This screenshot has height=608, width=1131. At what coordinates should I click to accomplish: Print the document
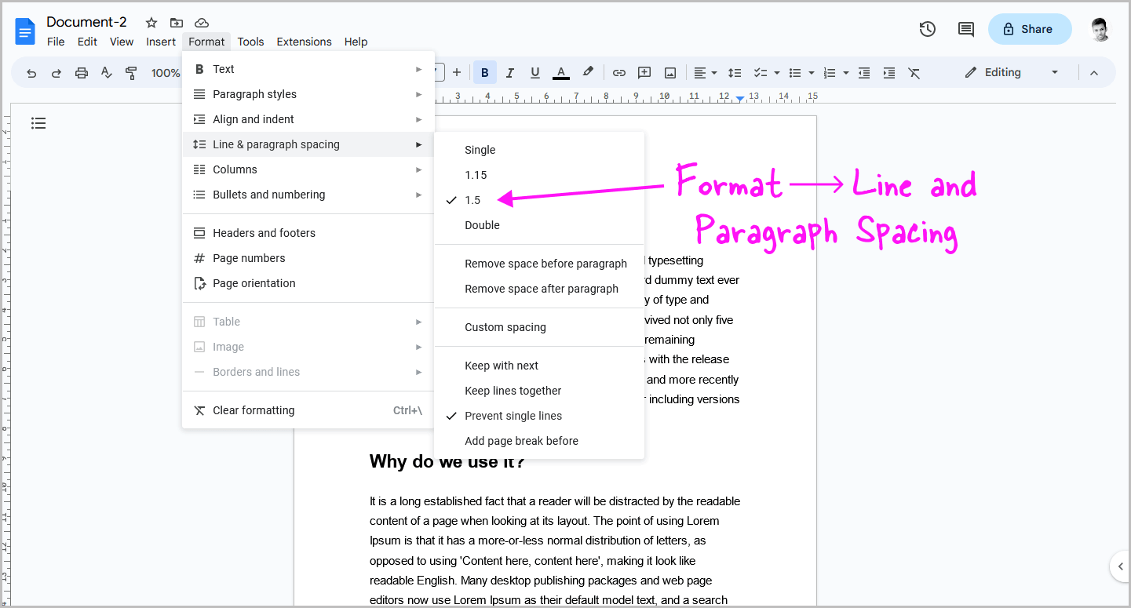click(82, 72)
